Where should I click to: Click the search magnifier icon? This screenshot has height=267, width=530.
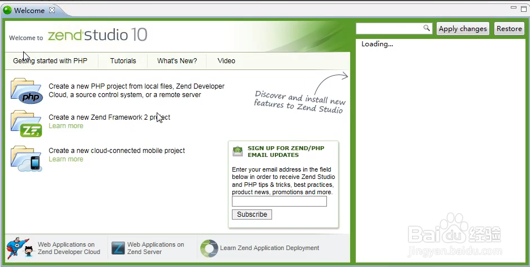[427, 28]
